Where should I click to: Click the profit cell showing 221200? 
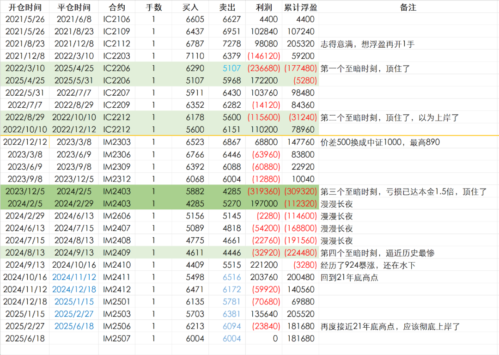coord(264,265)
